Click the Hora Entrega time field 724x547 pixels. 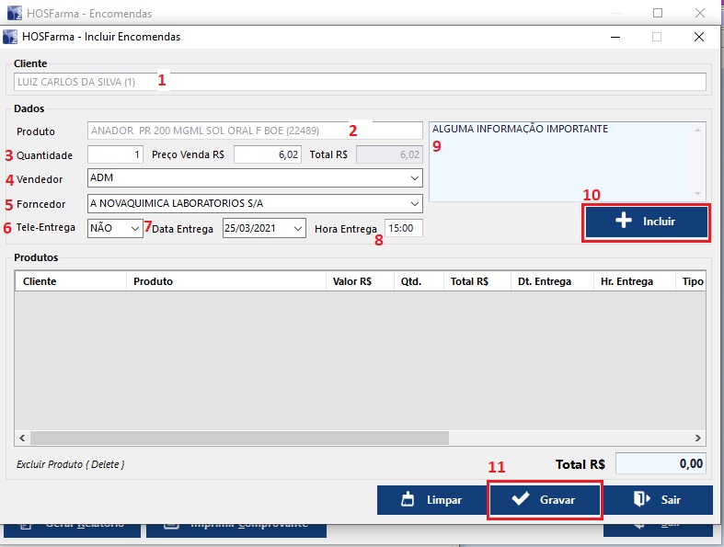coord(403,228)
